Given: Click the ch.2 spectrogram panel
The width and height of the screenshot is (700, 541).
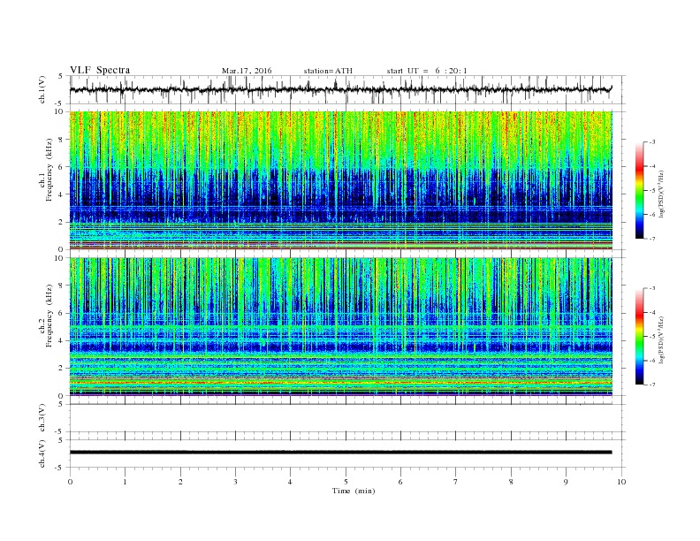Looking at the screenshot, I should tap(341, 327).
